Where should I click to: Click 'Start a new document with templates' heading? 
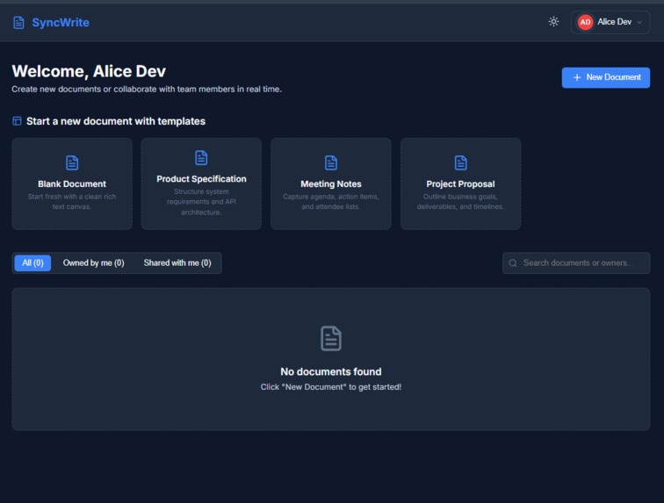(x=116, y=121)
